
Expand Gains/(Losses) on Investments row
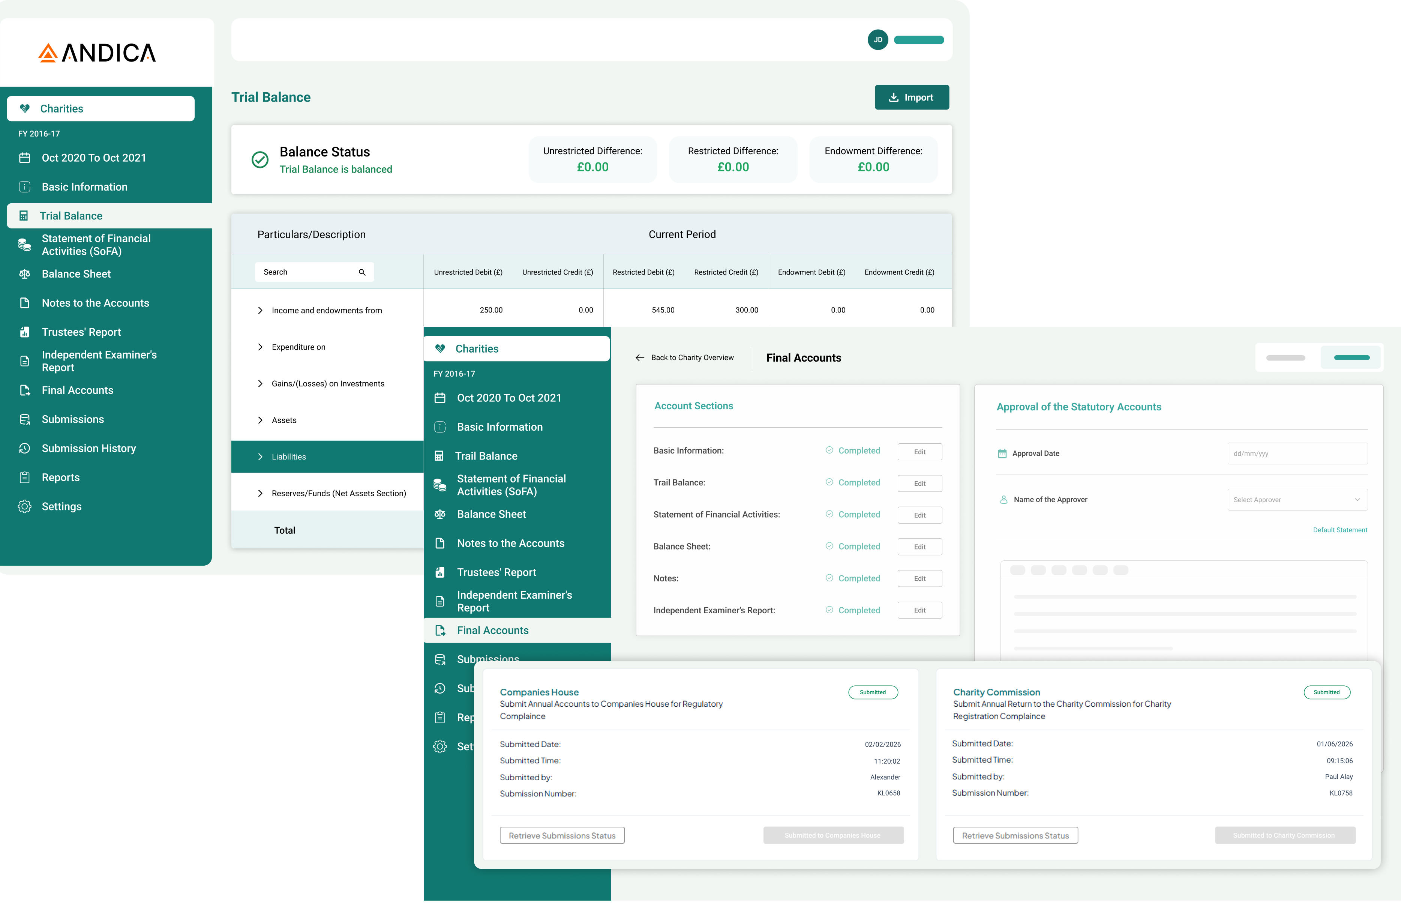coord(260,384)
